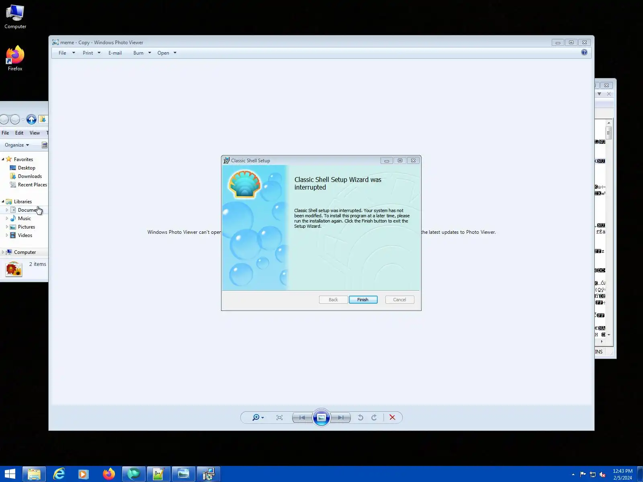
Task: Collapse the Libraries group in Explorer
Action: tap(3, 202)
